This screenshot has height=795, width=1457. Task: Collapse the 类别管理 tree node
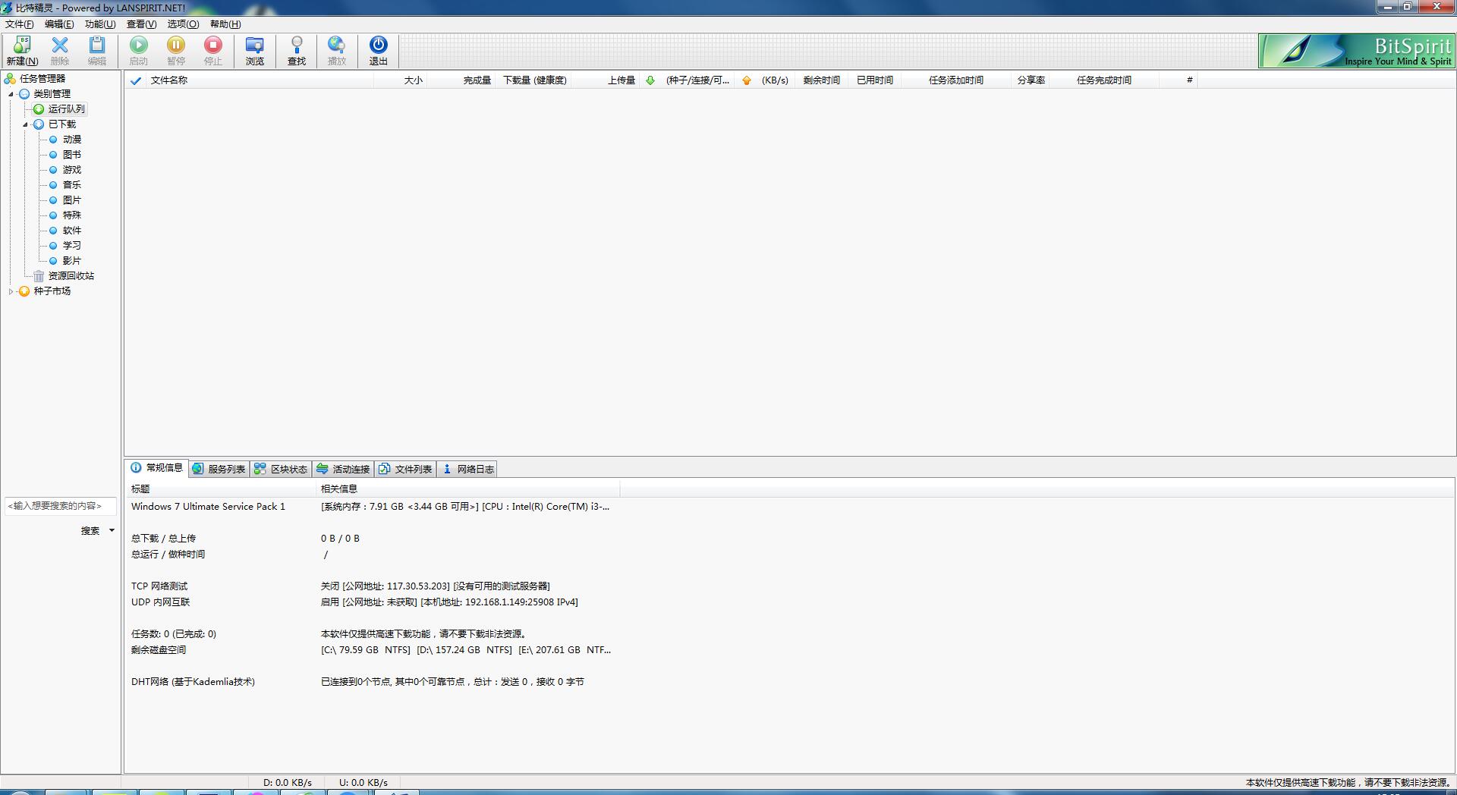coord(11,93)
